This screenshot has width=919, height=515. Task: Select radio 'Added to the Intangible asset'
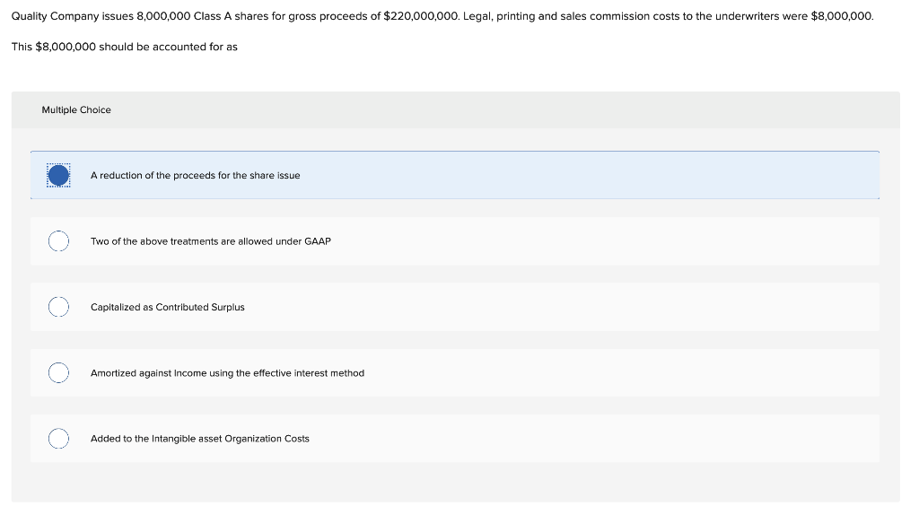[58, 438]
